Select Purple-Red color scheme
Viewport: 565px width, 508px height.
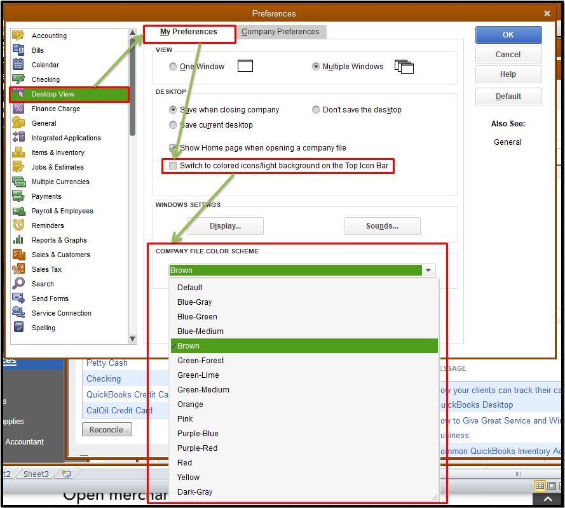pyautogui.click(x=304, y=448)
